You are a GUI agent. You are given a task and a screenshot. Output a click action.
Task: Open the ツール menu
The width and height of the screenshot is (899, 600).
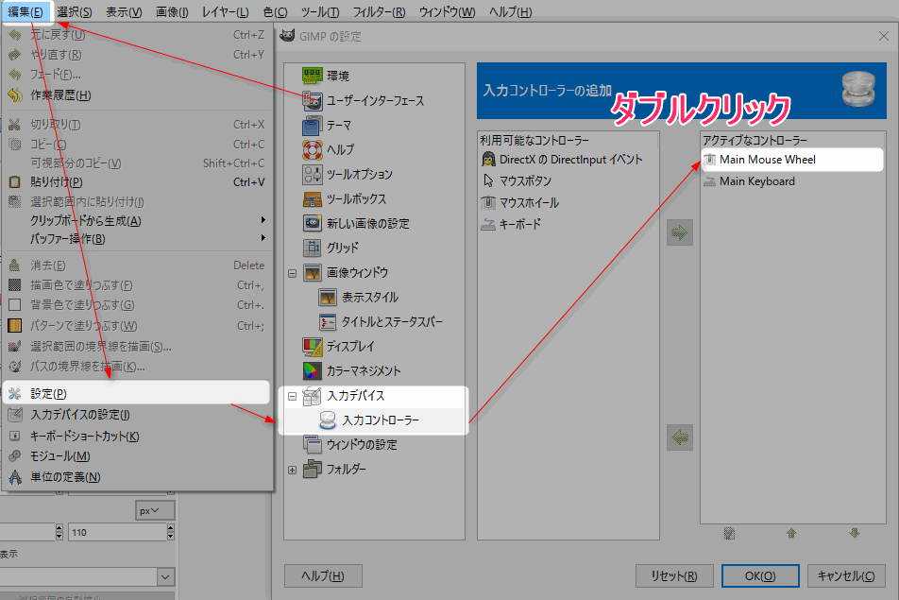pos(320,11)
